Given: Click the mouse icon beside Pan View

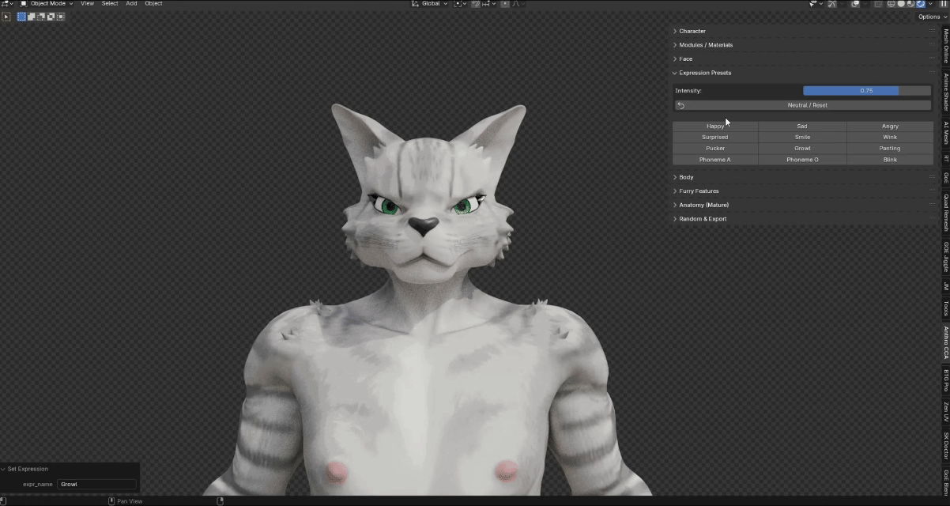Looking at the screenshot, I should (111, 501).
